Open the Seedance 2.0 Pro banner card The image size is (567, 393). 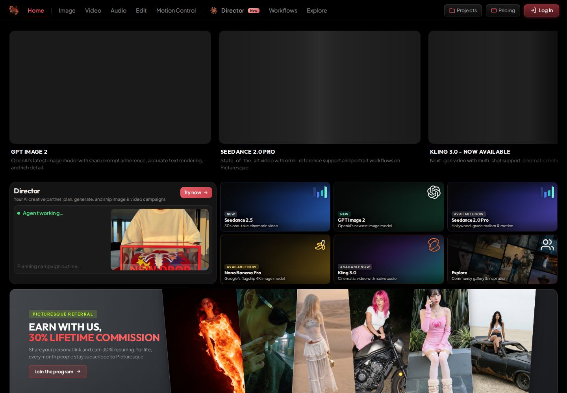pyautogui.click(x=320, y=87)
